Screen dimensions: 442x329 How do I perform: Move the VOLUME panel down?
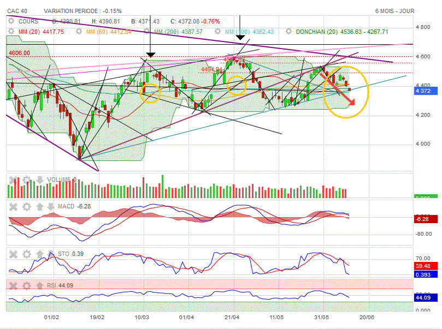[x=40, y=180]
